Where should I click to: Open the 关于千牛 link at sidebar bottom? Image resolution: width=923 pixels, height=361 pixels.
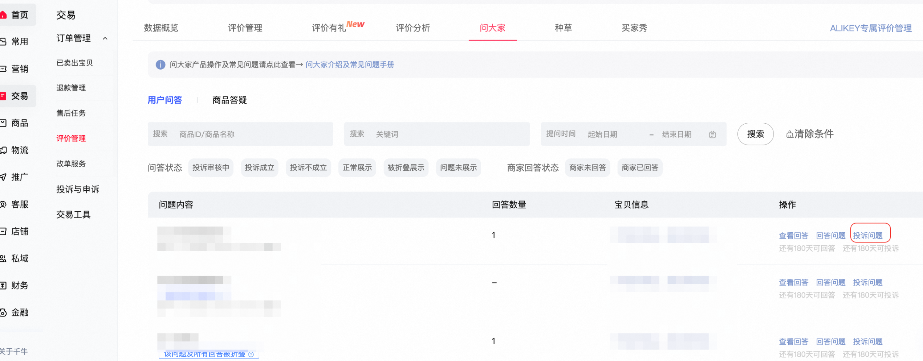[13, 351]
